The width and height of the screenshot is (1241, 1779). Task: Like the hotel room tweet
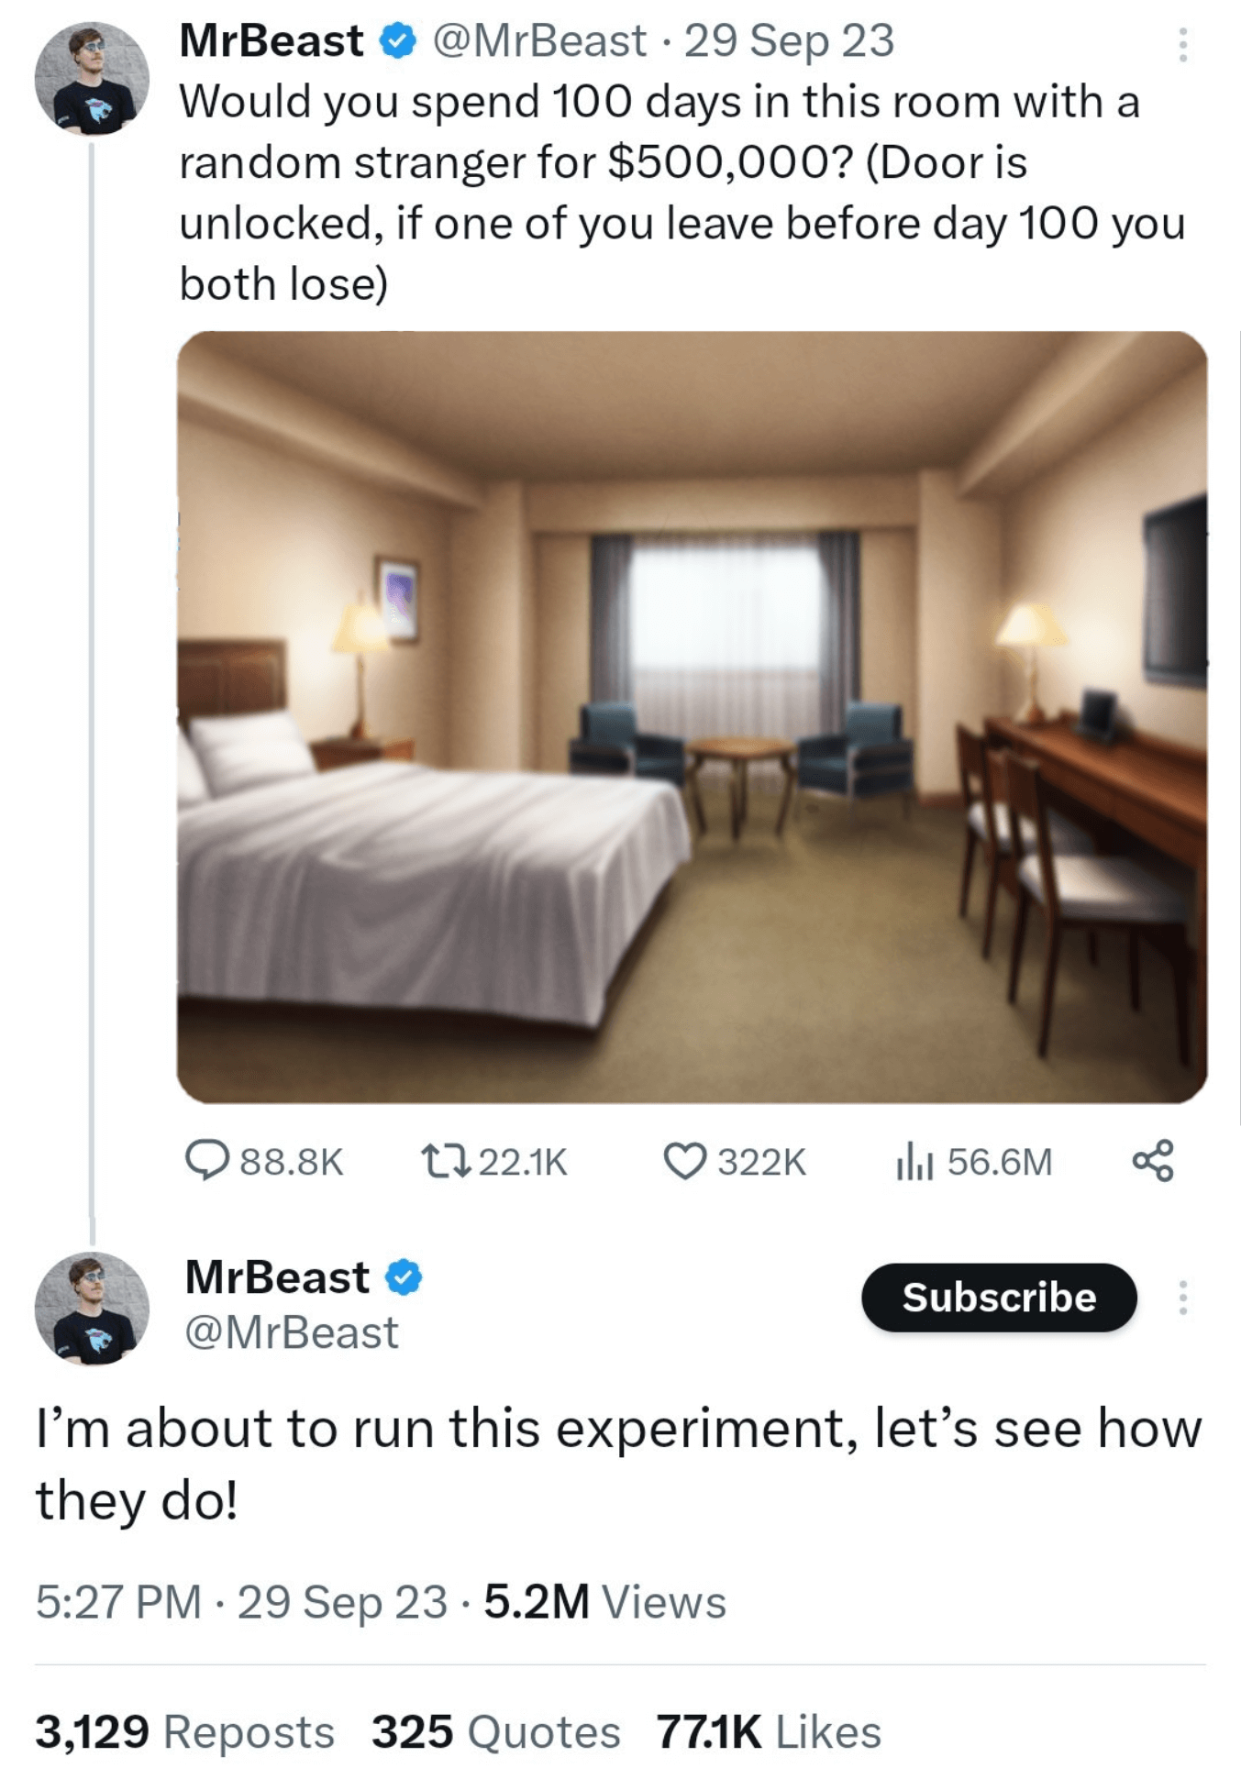point(684,1161)
